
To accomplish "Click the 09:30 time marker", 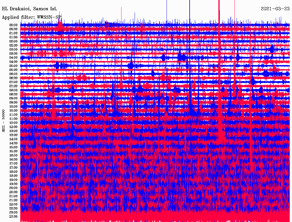I will [x=13, y=102].
